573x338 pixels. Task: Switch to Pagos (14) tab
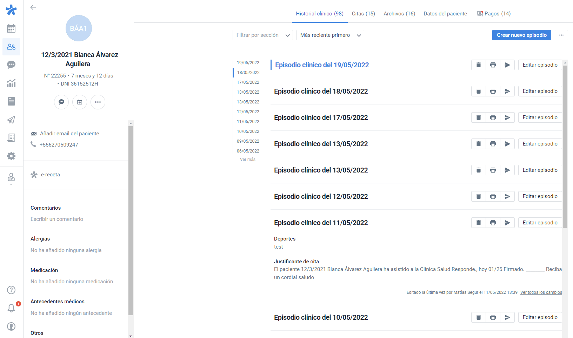click(494, 14)
